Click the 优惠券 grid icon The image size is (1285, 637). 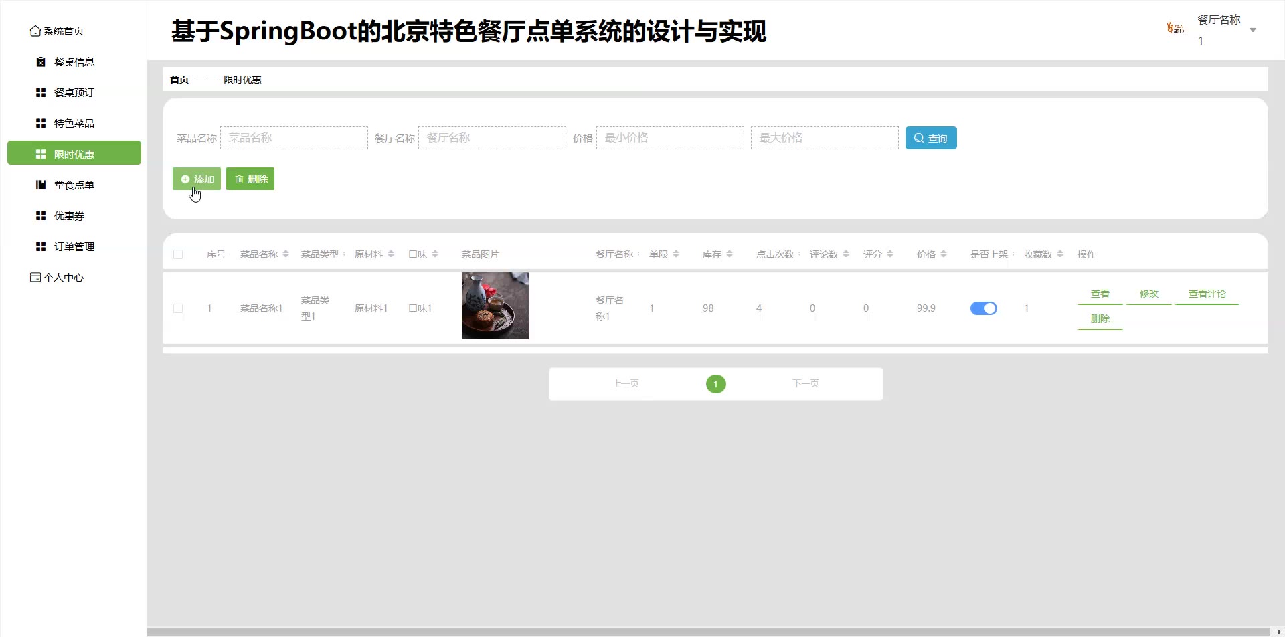tap(41, 216)
